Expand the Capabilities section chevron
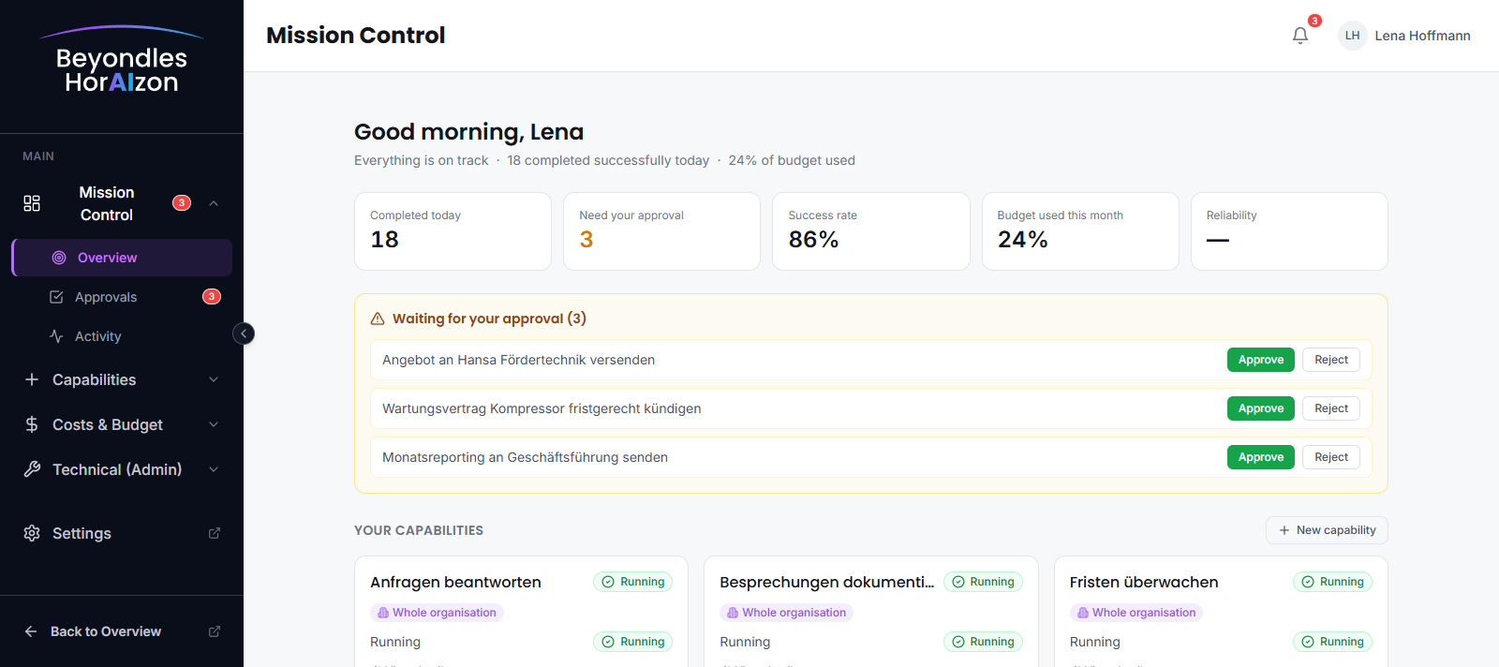 coord(214,379)
